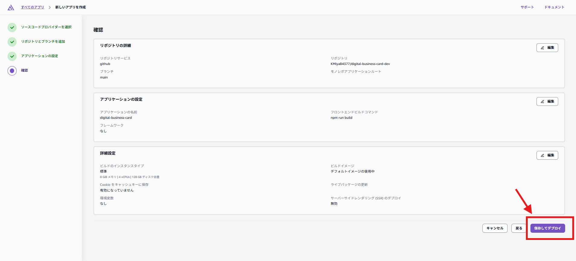Select the 確認 step label
The image size is (576, 261).
pyautogui.click(x=24, y=70)
